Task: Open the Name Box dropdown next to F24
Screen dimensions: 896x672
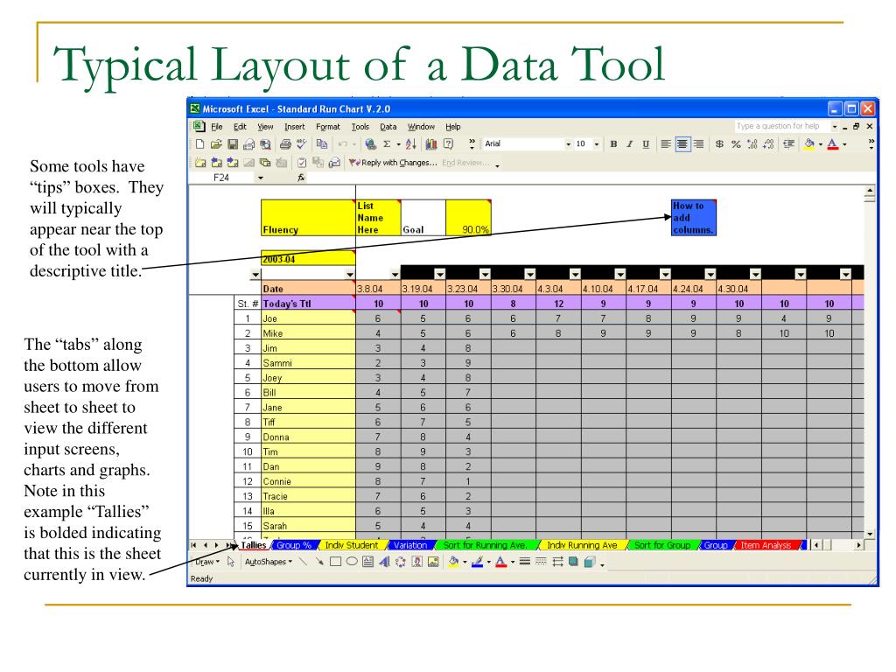Action: [x=261, y=178]
